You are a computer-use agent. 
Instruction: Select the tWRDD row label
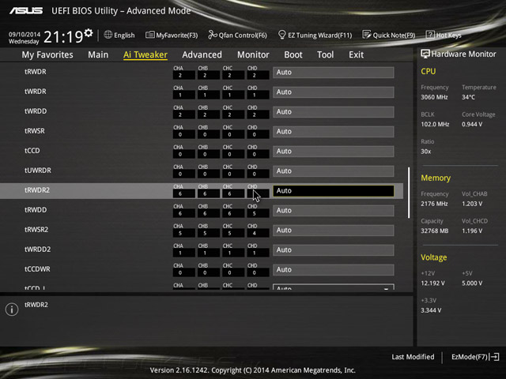36,111
